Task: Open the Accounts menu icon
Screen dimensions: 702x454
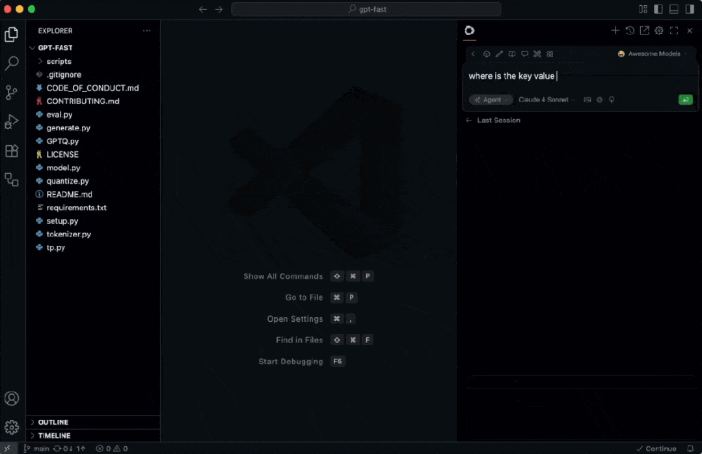Action: coord(12,399)
